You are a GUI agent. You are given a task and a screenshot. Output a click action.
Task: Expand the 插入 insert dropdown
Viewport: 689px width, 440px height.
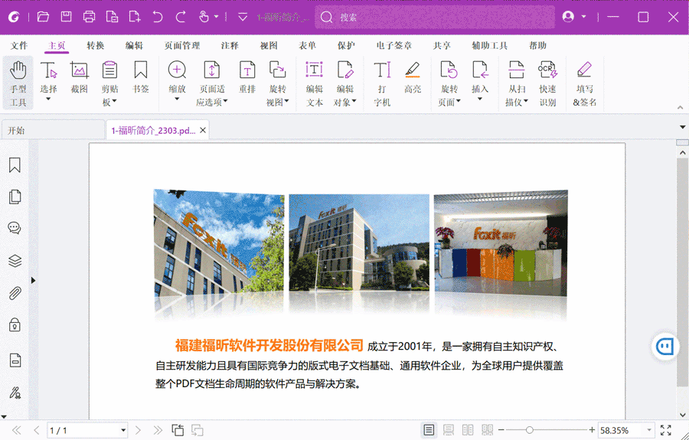tap(480, 99)
